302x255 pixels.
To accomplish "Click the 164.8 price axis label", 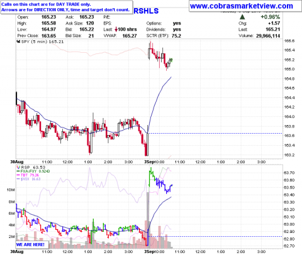I will pos(289,79).
